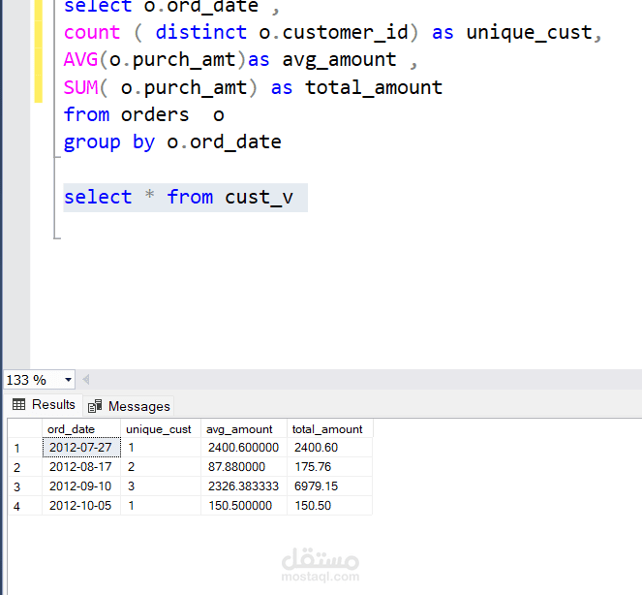Click the AVG keyword in the query

coord(80,60)
